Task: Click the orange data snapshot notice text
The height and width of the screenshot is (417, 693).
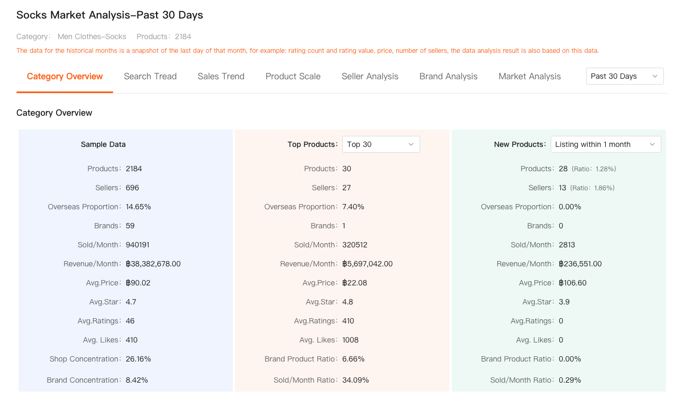Action: tap(307, 50)
